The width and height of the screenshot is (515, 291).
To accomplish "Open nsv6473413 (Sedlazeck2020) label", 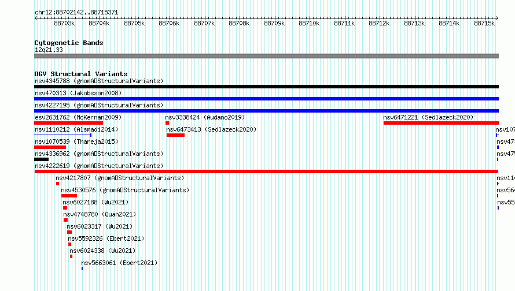I will click(211, 129).
